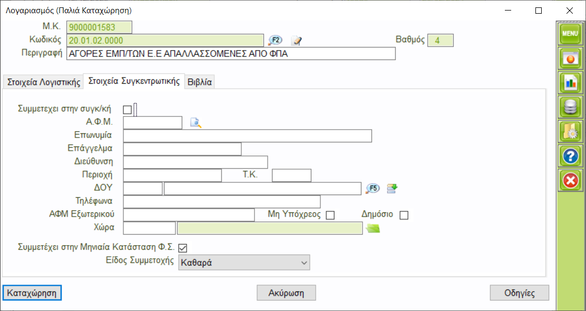Click the pencil edit icon beside Κωδικός
The height and width of the screenshot is (311, 586).
(297, 41)
